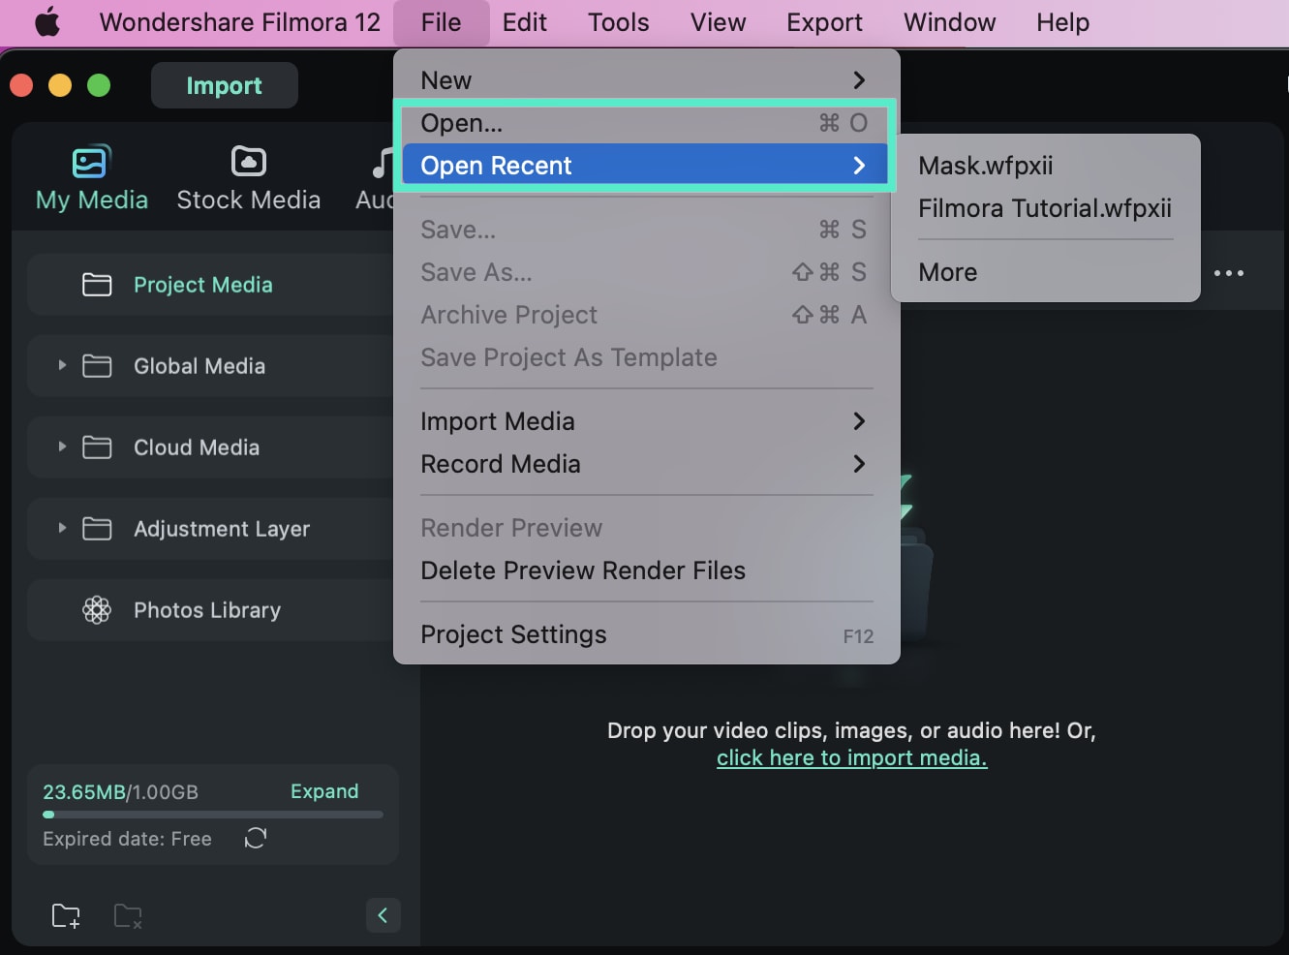Screen dimensions: 1289x955
Task: Select the Project Media folder
Action: (203, 285)
